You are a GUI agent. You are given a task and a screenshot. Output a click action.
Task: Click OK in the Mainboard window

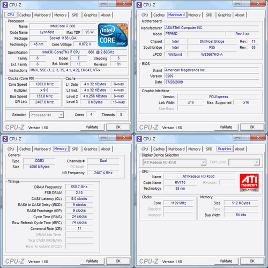click(x=252, y=127)
